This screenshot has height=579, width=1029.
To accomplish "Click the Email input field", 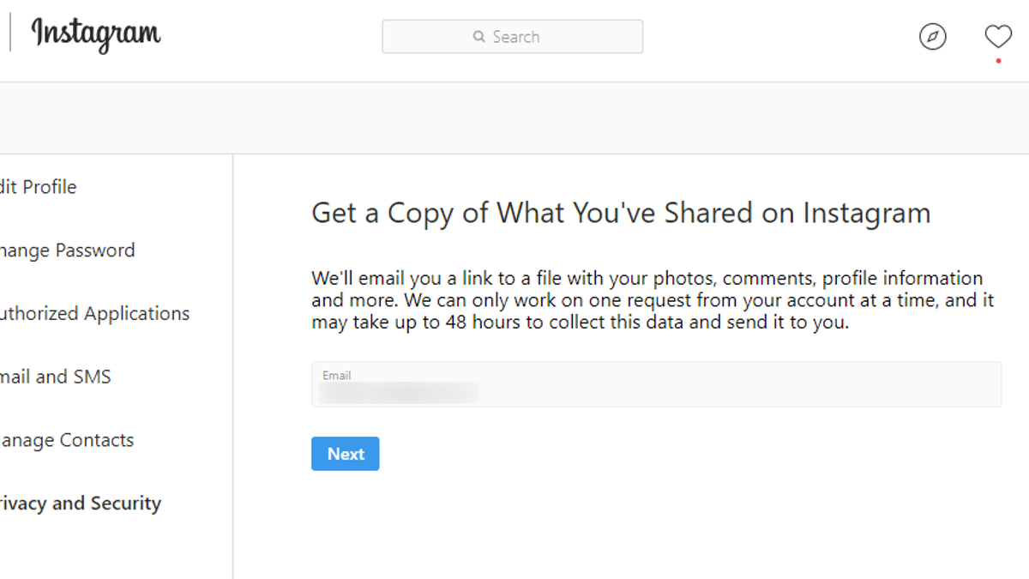I will point(656,384).
